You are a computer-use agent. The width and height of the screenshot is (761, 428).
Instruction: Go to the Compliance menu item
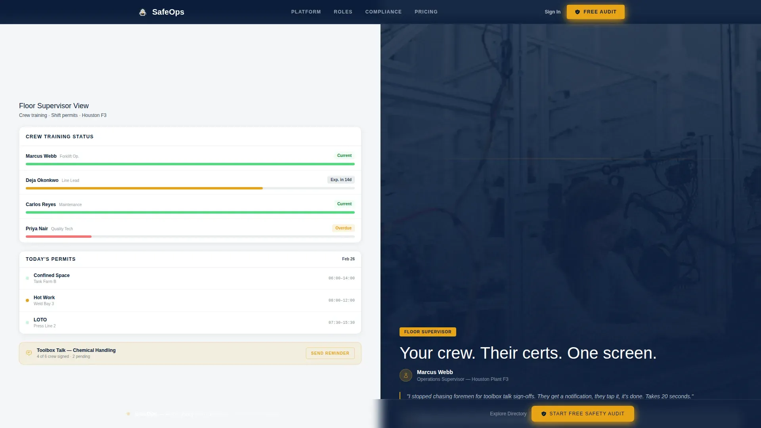tap(383, 12)
